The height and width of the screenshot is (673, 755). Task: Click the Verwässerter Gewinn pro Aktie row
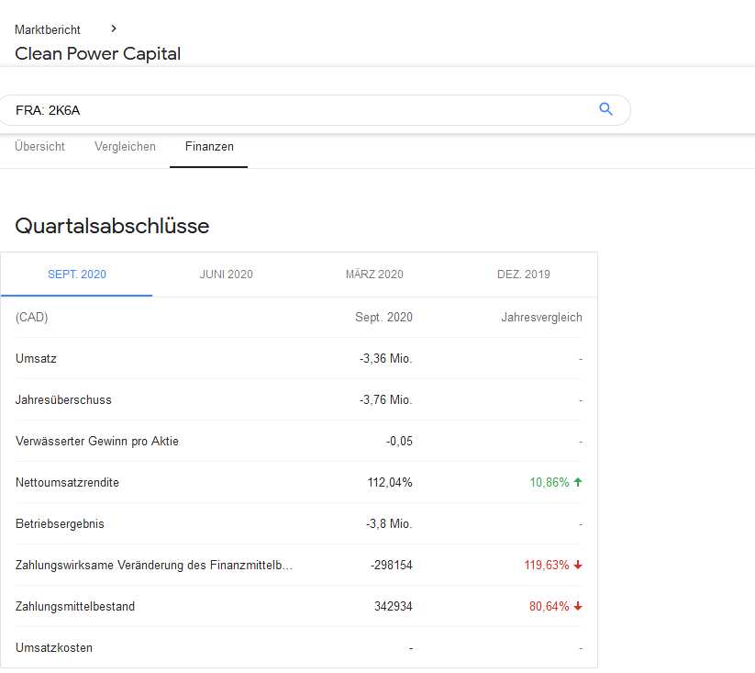pyautogui.click(x=97, y=442)
